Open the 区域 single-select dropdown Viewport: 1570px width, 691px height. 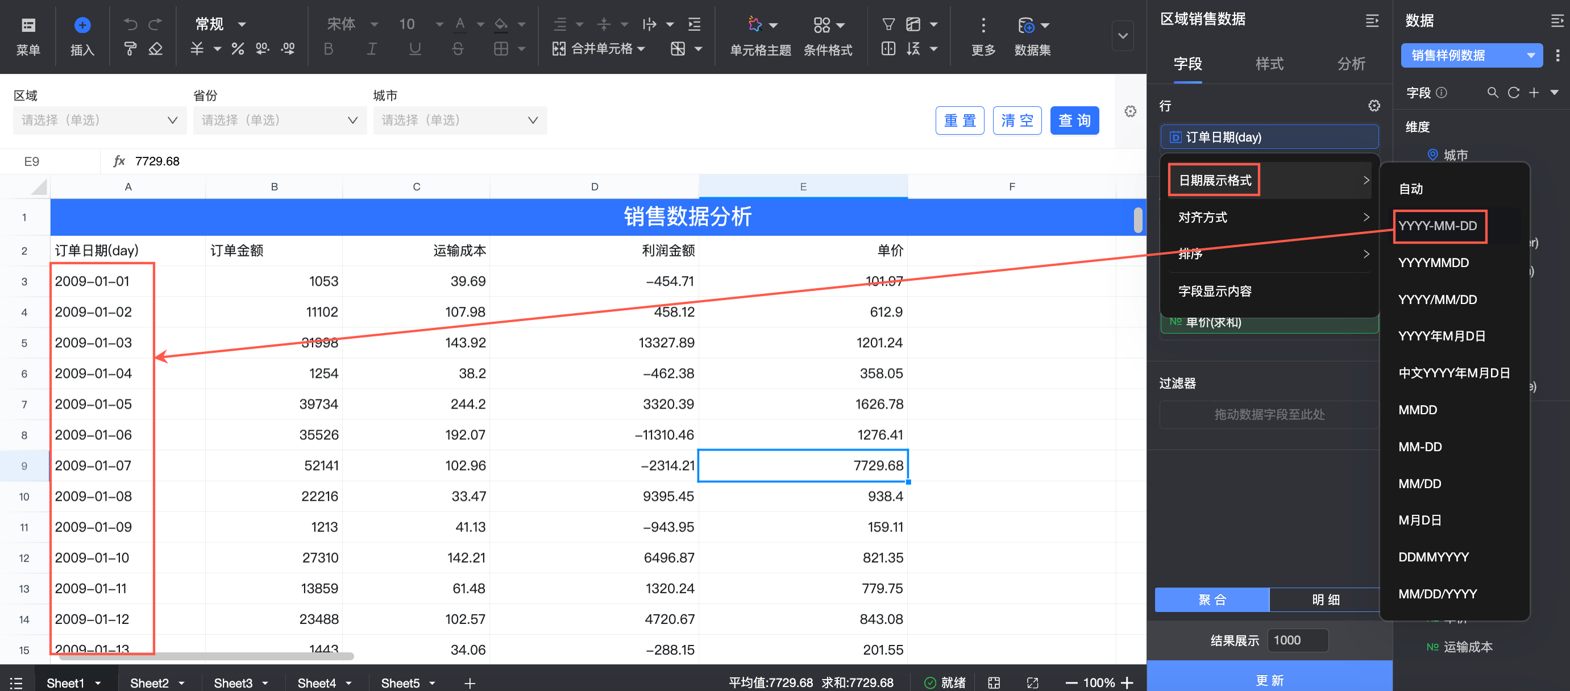(99, 120)
